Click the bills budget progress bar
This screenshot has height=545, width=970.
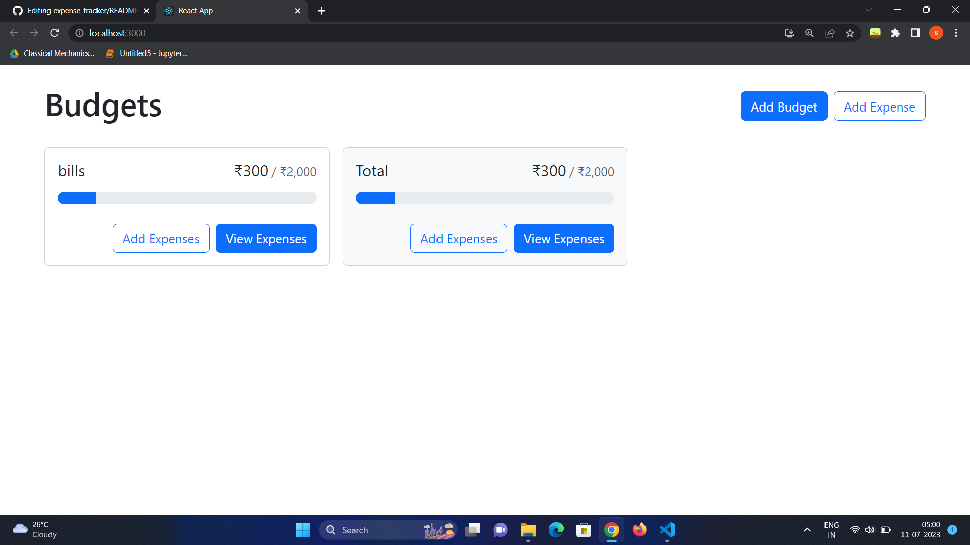(x=187, y=198)
